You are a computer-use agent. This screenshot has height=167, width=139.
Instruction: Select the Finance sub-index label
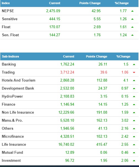coord(9,105)
